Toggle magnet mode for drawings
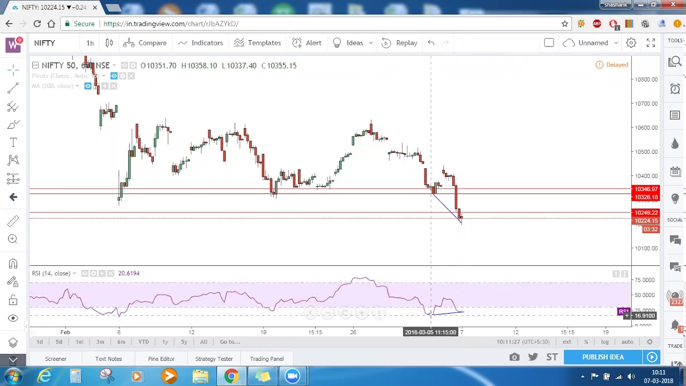 13,264
